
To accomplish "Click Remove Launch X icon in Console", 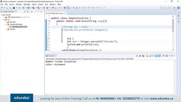I will (x=140, y=56).
